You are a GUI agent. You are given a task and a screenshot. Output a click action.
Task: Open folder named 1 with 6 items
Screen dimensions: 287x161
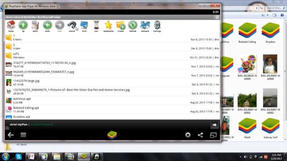point(112,38)
